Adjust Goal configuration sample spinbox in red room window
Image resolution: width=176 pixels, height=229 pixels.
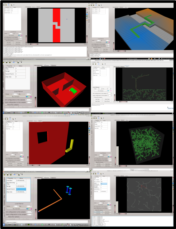[29, 103]
